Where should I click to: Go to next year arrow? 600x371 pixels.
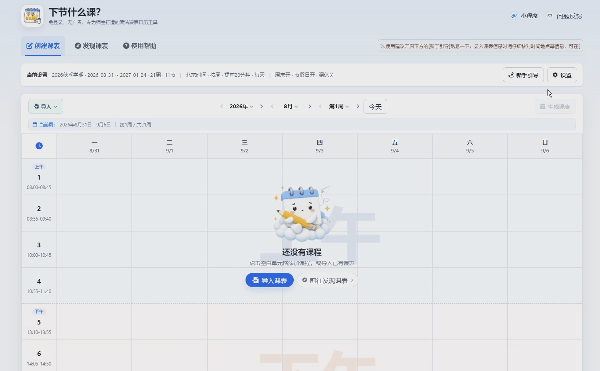(x=262, y=106)
